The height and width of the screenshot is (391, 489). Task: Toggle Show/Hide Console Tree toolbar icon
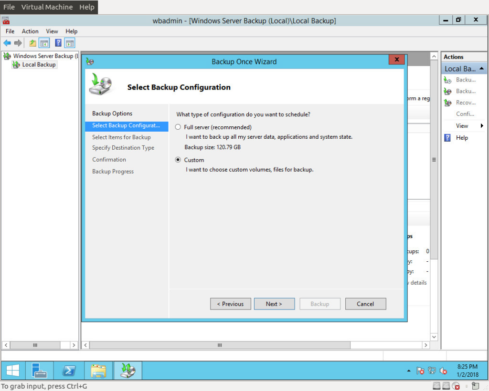44,43
